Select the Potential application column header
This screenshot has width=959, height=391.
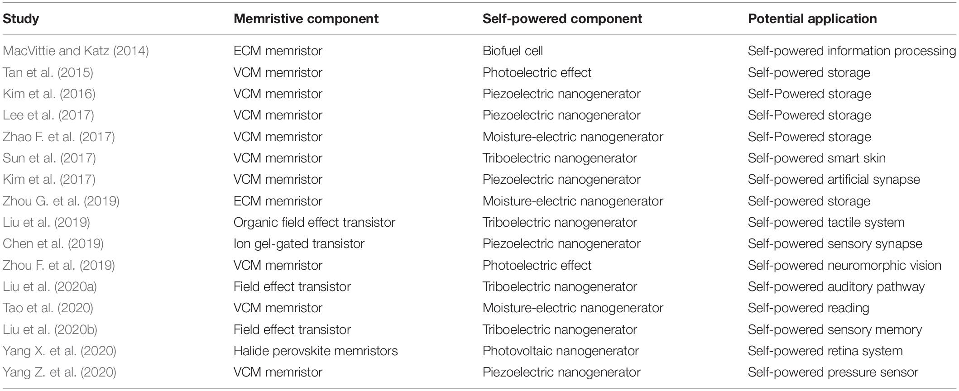pos(812,19)
